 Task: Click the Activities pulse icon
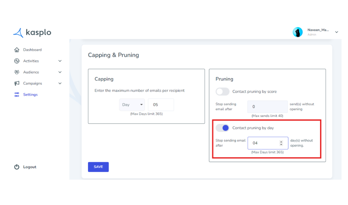(17, 61)
